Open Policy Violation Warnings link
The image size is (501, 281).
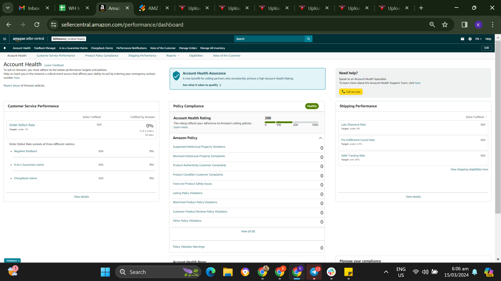(x=189, y=247)
